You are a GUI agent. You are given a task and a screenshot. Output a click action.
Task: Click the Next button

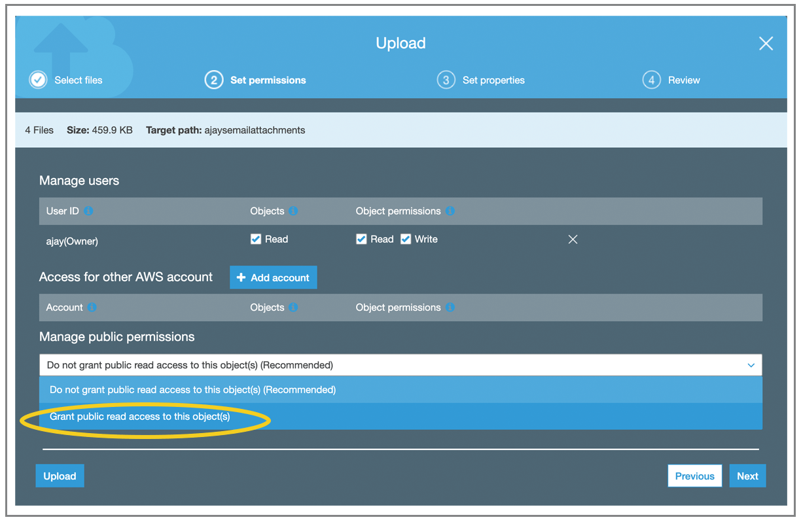[x=747, y=476]
